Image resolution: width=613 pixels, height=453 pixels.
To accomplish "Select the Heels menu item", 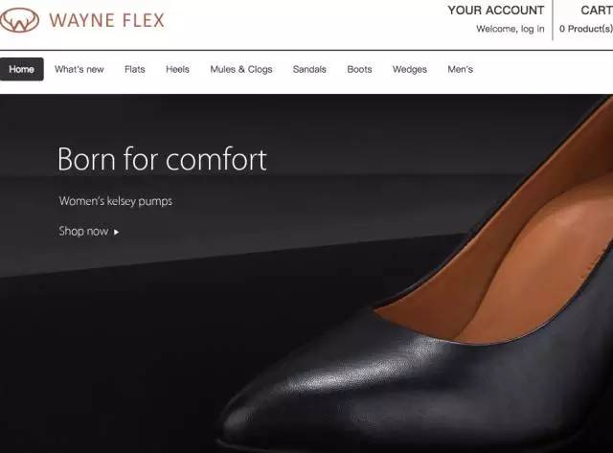I will (x=177, y=69).
